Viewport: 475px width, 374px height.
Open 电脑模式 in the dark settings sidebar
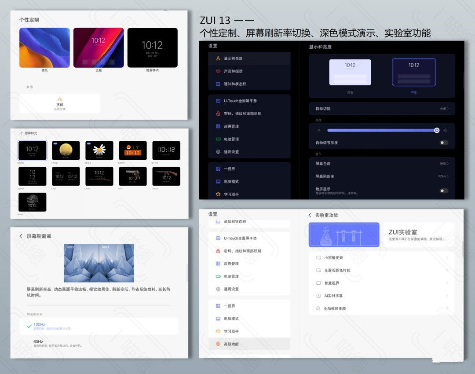[249, 182]
